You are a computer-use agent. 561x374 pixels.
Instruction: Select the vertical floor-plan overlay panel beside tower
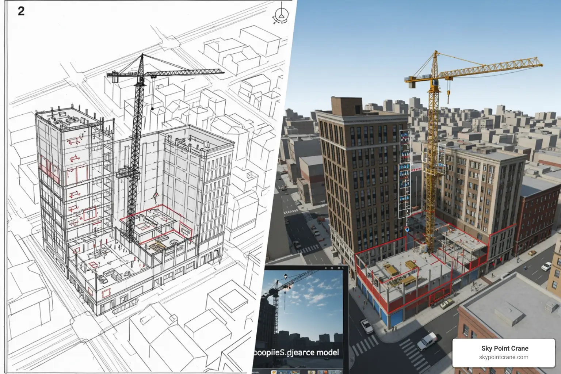[404, 175]
